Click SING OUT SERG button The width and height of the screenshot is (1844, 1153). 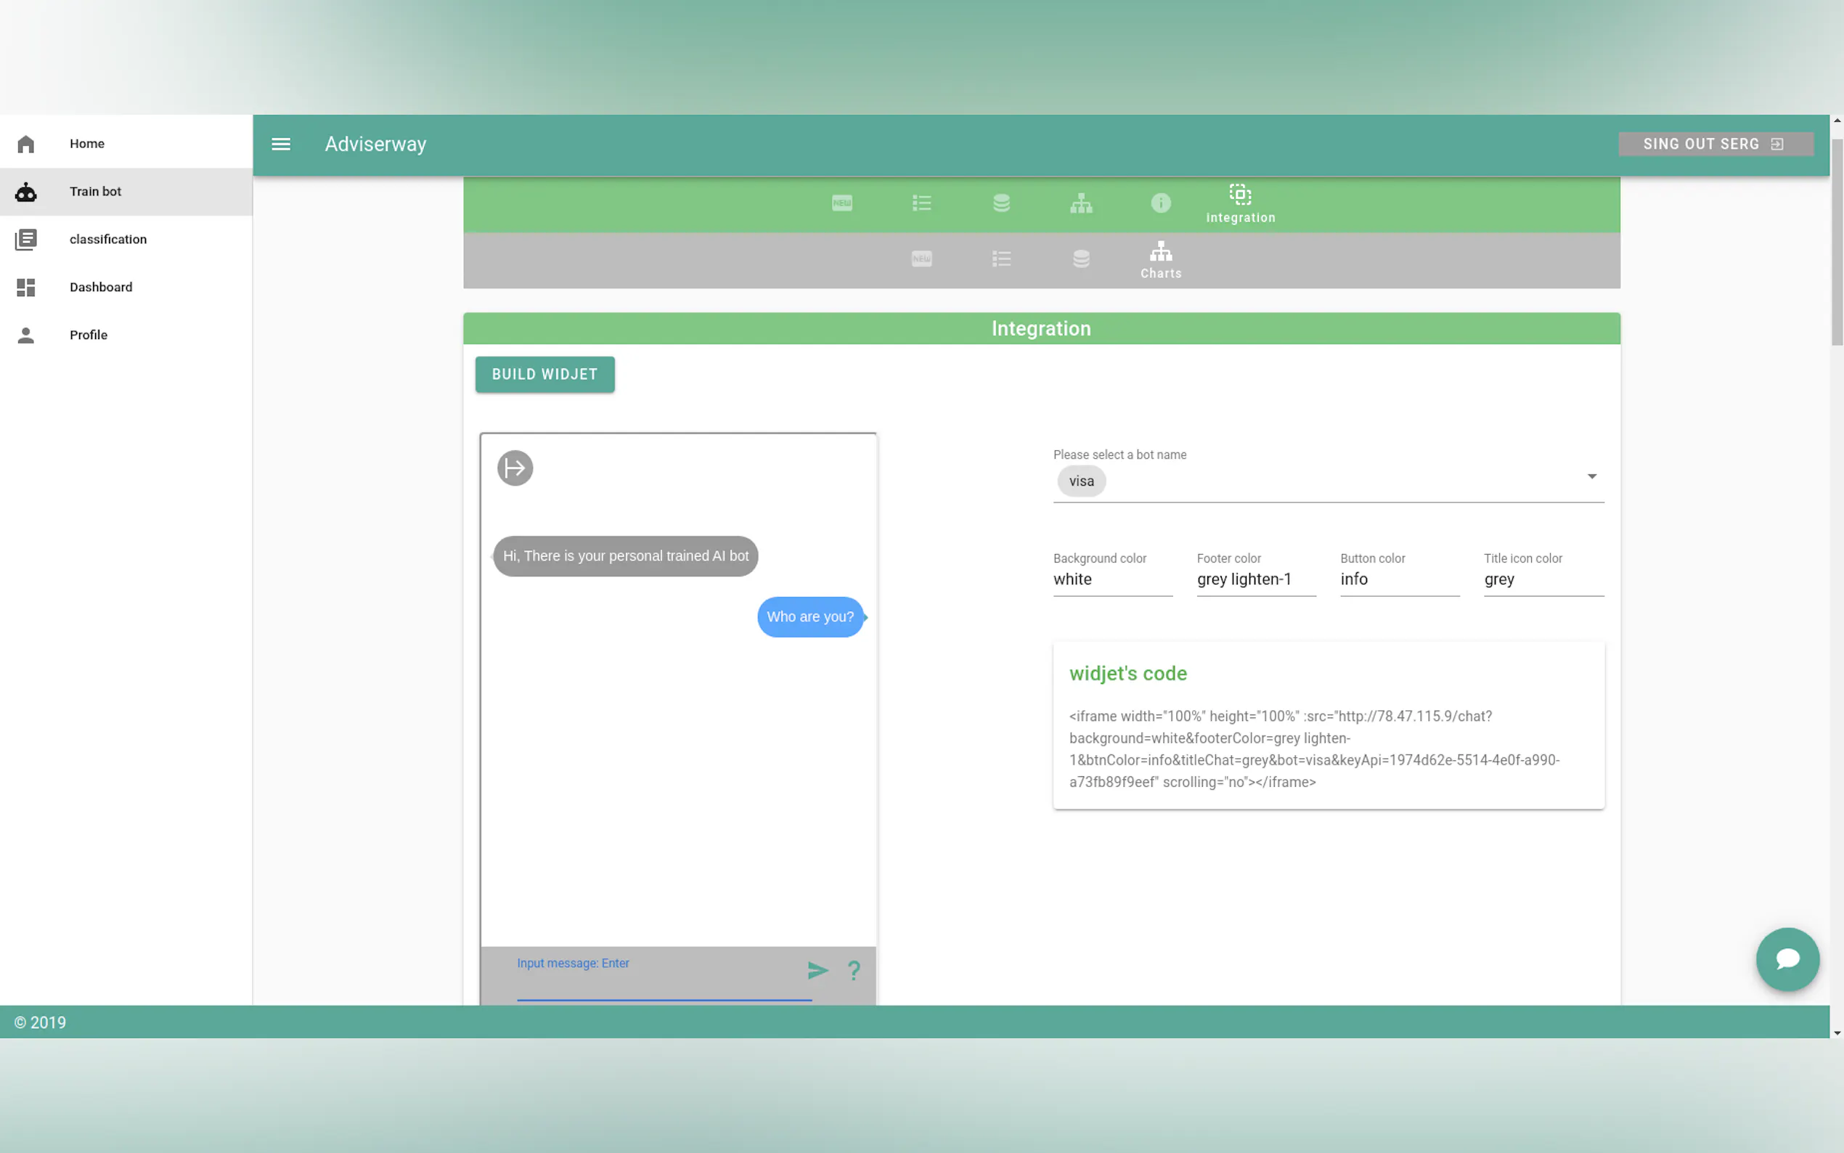(1714, 144)
